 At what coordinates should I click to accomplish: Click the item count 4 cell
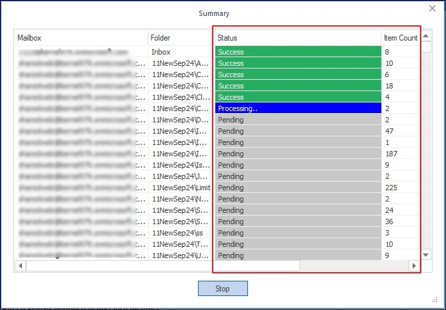coord(401,97)
